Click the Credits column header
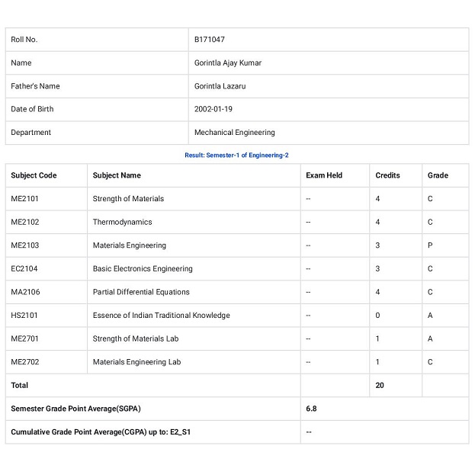The width and height of the screenshot is (475, 449). [x=387, y=175]
